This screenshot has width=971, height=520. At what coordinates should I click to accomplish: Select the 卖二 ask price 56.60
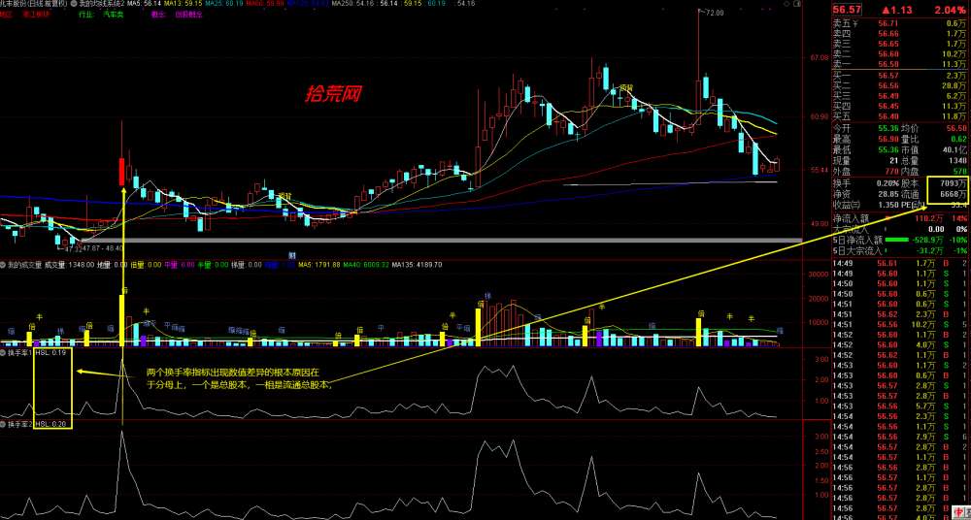click(888, 54)
